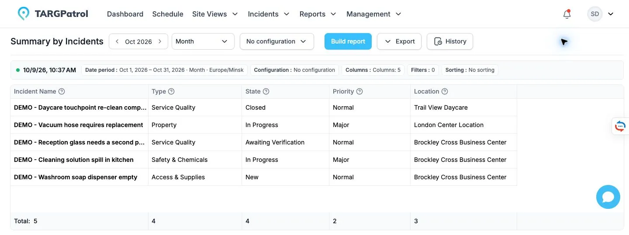Click the Closed state cell
629x235 pixels.
pyautogui.click(x=285, y=107)
